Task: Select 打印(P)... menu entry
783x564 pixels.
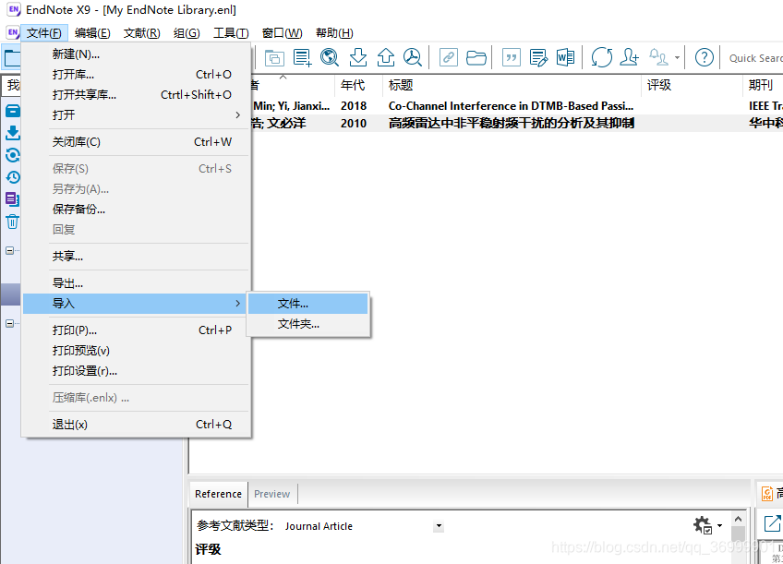Action: click(x=136, y=330)
